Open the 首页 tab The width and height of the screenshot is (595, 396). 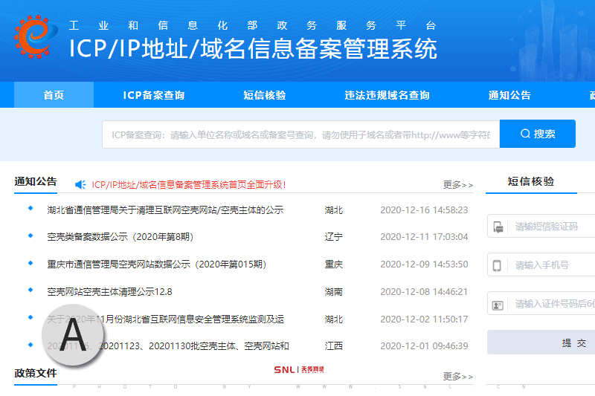tap(54, 95)
